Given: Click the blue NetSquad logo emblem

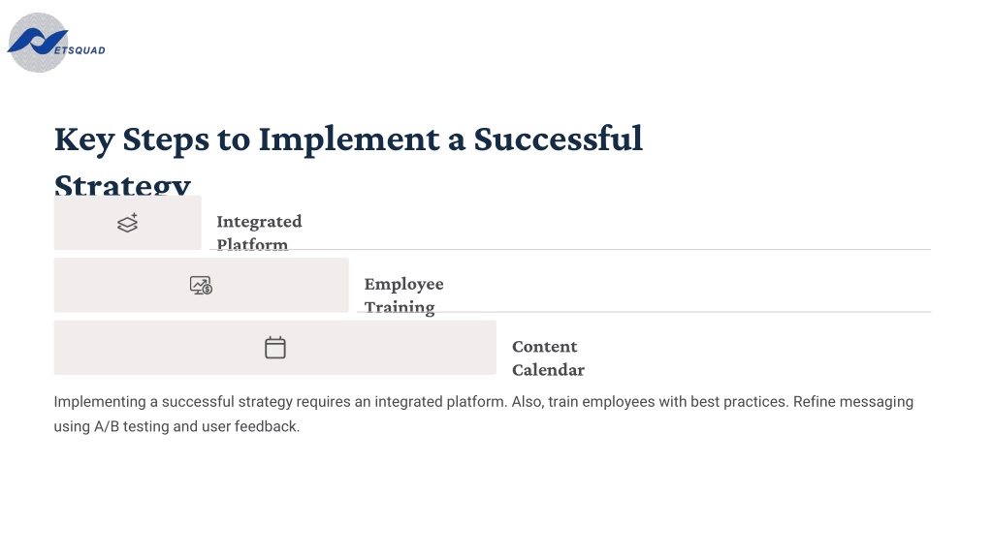Looking at the screenshot, I should click(x=38, y=42).
